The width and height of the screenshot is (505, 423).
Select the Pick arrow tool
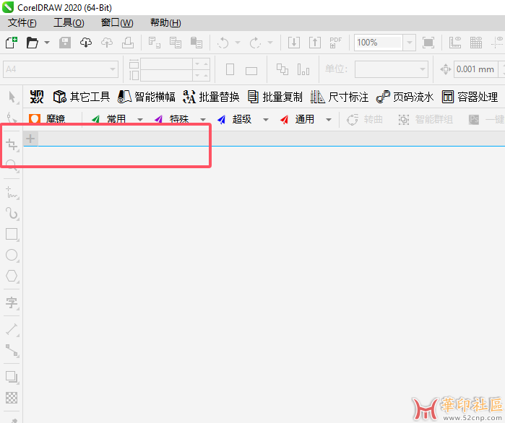pos(12,97)
